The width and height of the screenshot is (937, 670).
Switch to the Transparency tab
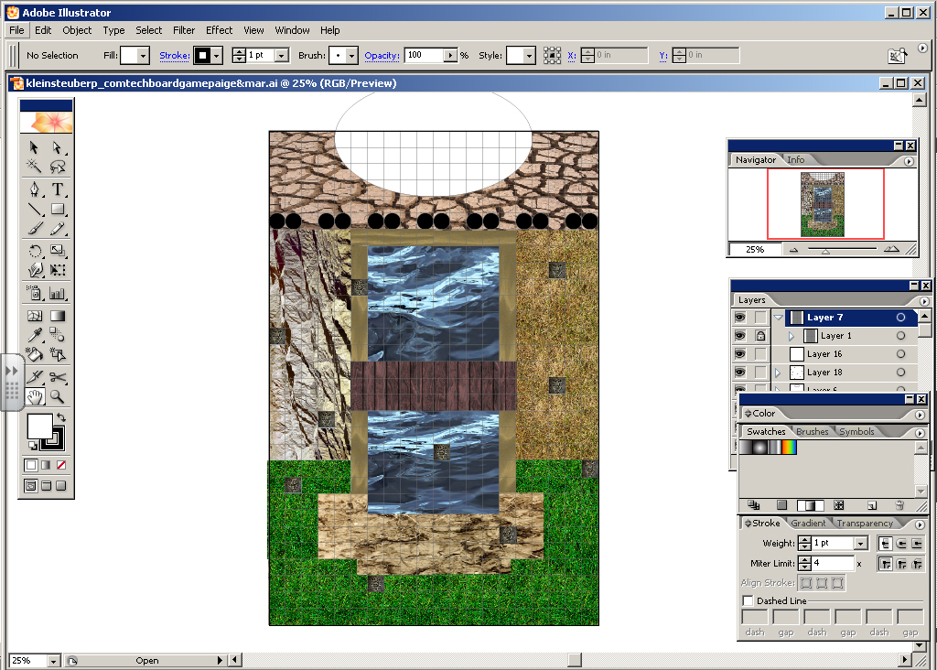865,523
